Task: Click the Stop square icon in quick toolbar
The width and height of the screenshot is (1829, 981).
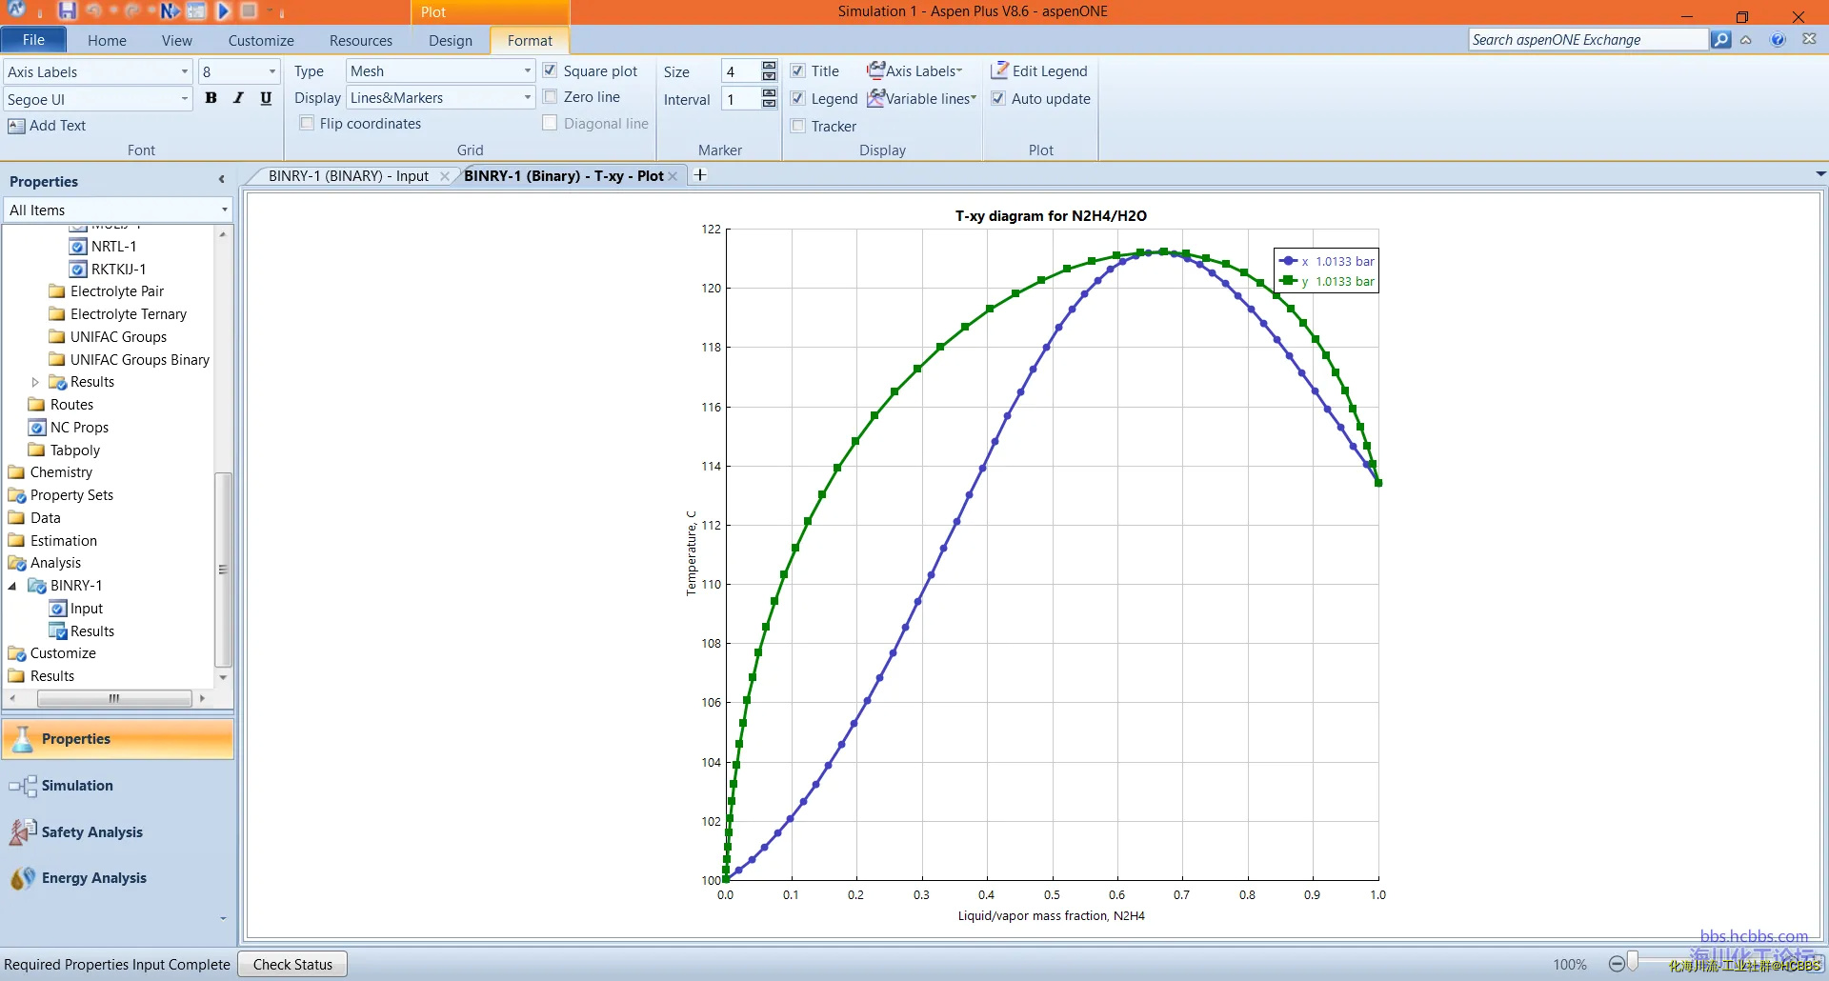Action: tap(249, 10)
